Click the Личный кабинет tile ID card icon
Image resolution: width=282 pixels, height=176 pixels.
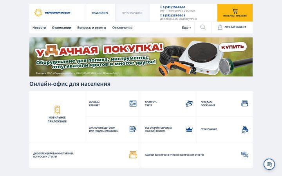133,104
